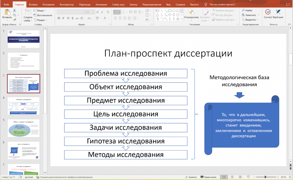Click the Заменить replace button
293x180 pixels.
251,15
